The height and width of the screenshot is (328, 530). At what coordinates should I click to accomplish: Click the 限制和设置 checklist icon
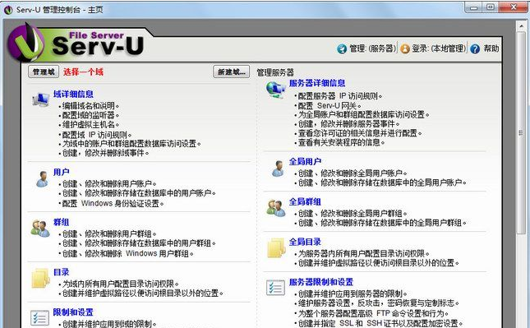39,318
